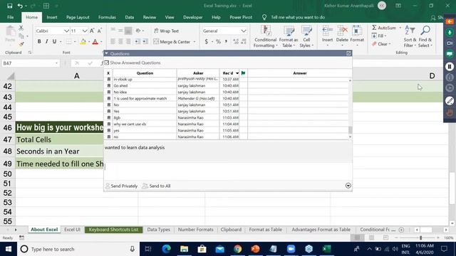Open the Calibri font name dropdown

tap(66, 31)
